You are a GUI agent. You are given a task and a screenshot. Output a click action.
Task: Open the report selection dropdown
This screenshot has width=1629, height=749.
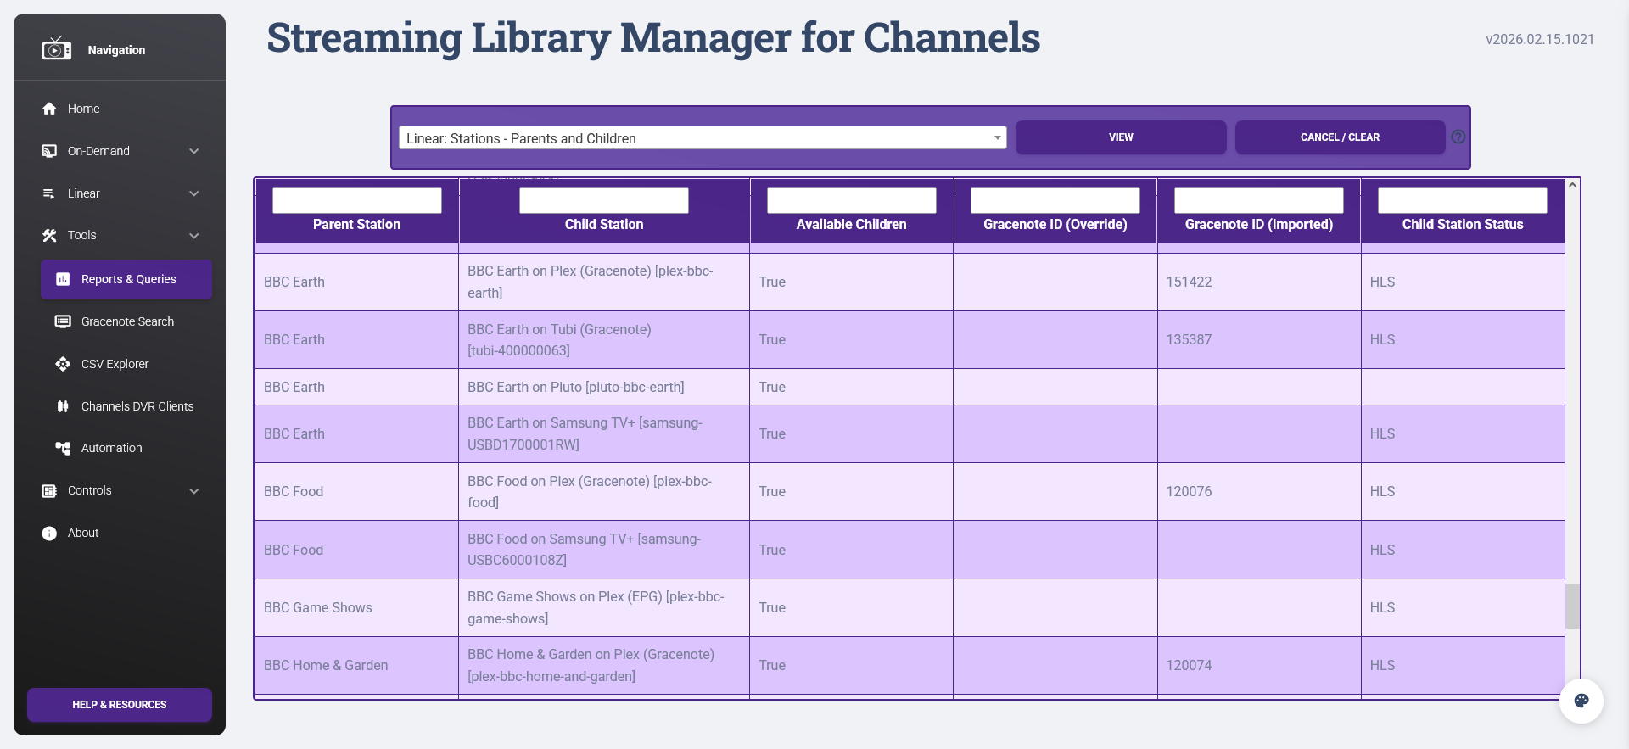702,138
